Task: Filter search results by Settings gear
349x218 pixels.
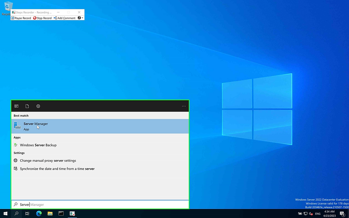Action: click(38, 106)
